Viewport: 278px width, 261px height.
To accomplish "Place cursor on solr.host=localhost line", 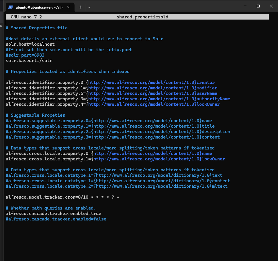I will pyautogui.click(x=30, y=44).
